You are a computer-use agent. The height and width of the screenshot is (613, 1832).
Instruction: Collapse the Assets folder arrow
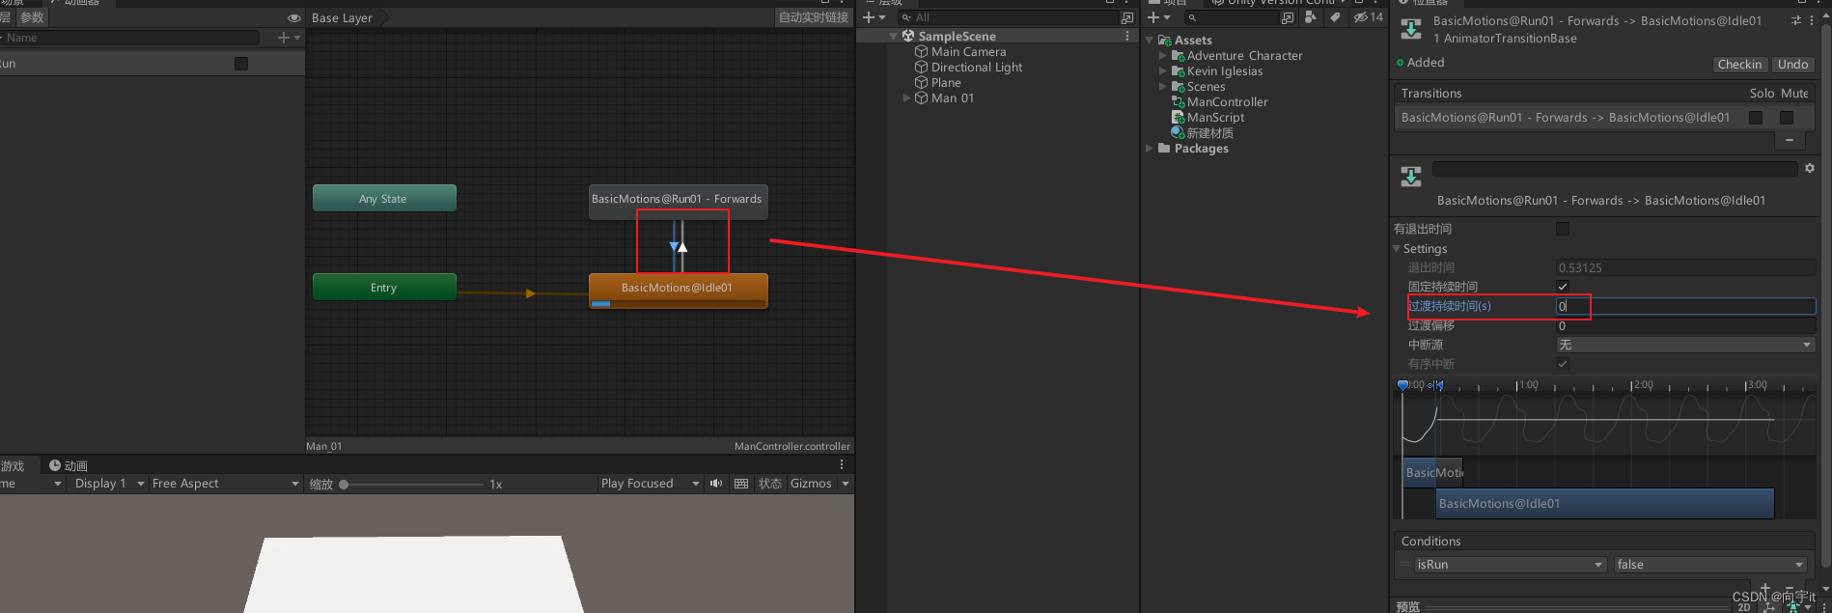click(x=1150, y=41)
